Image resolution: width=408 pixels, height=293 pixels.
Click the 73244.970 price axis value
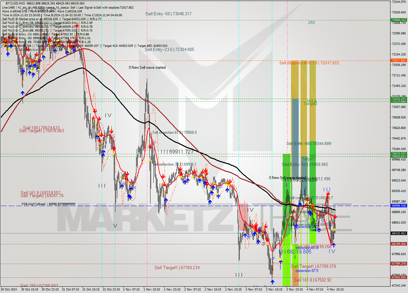click(399, 2)
